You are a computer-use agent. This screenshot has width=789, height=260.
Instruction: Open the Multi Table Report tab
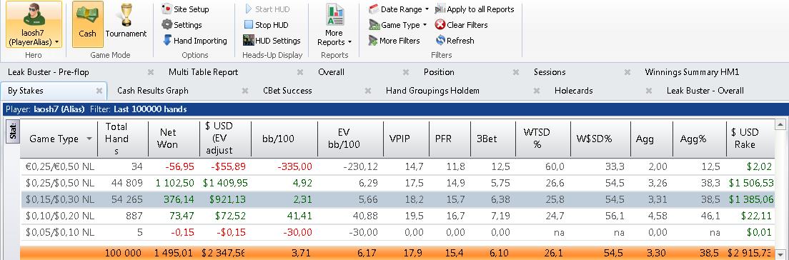pyautogui.click(x=203, y=72)
